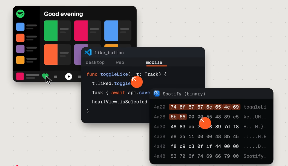The height and width of the screenshot is (166, 288).
Task: Open the orange playlist in Spotify's sidebar
Action: pyautogui.click(x=26, y=38)
